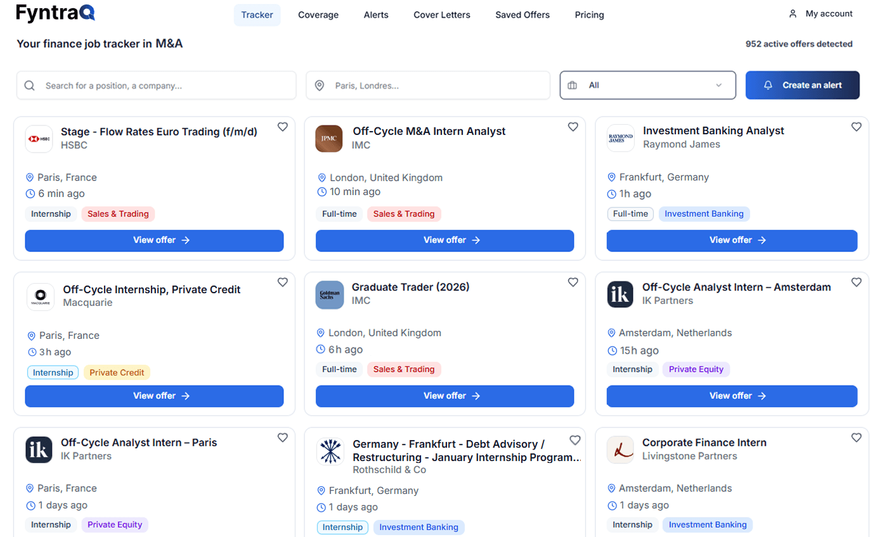Open the All job type dropdown
This screenshot has height=537, width=875.
[x=648, y=85]
